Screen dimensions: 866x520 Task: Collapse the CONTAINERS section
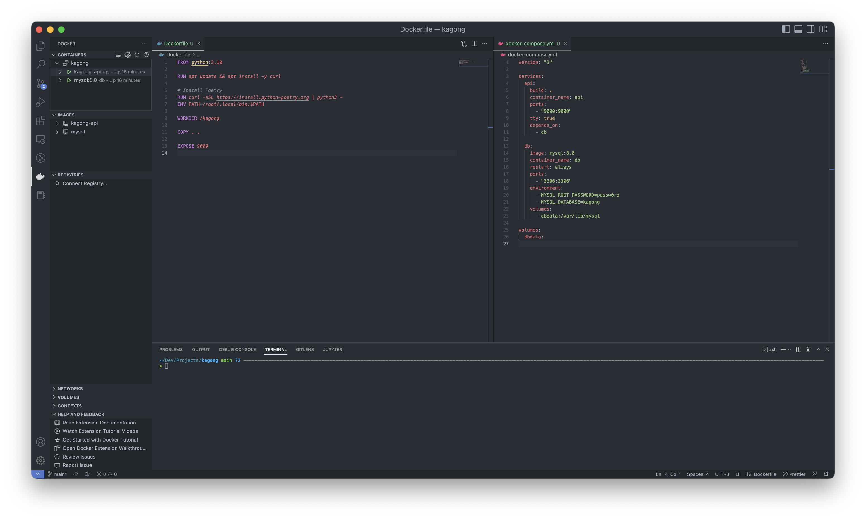click(54, 55)
